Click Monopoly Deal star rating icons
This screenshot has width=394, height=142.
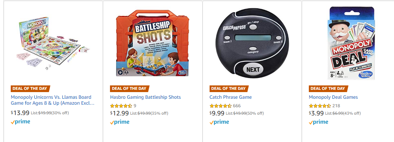[x=320, y=106]
